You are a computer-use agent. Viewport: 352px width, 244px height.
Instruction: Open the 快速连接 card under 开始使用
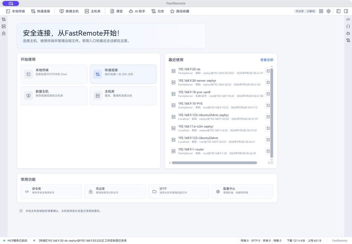click(x=123, y=74)
